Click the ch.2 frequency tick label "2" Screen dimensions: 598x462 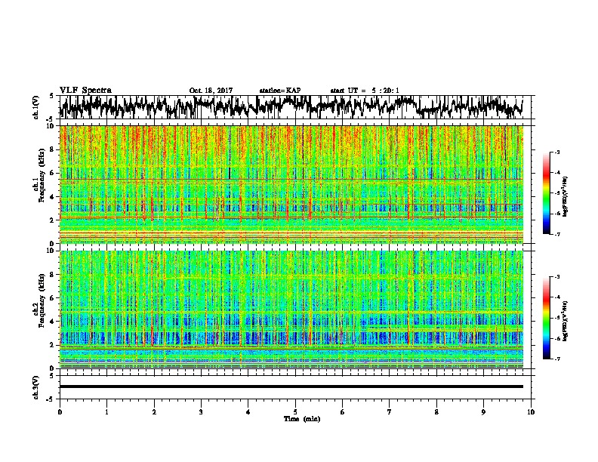(x=53, y=345)
